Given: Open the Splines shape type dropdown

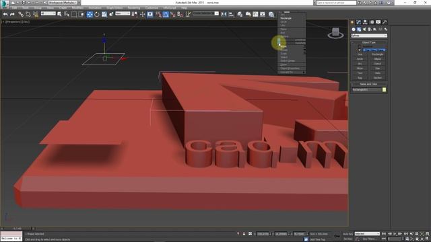Looking at the screenshot, I should click(369, 36).
